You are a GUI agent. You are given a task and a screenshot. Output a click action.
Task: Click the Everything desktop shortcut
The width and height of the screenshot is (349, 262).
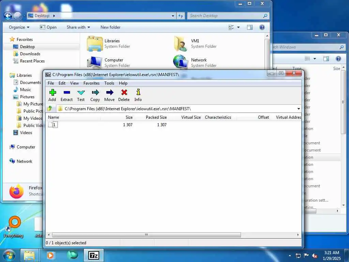13,227
